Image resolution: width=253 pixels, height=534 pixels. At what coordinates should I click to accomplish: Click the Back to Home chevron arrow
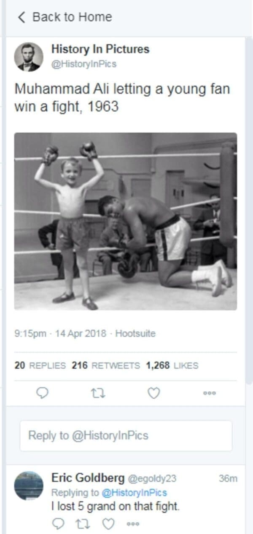[x=22, y=17]
